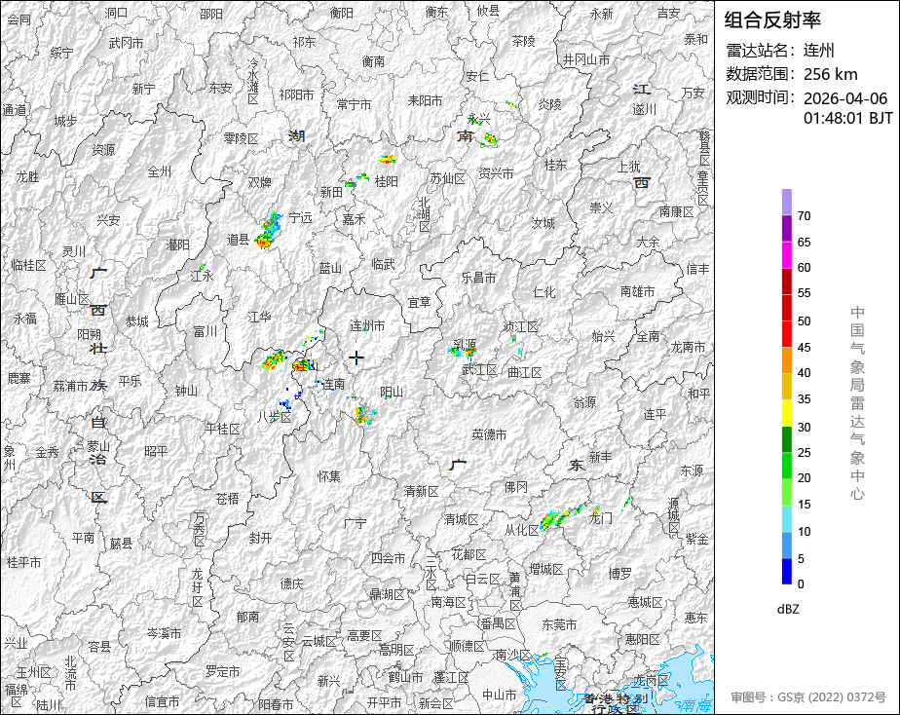Click the observation time 2026-04-06 value
This screenshot has height=715, width=900.
click(845, 98)
